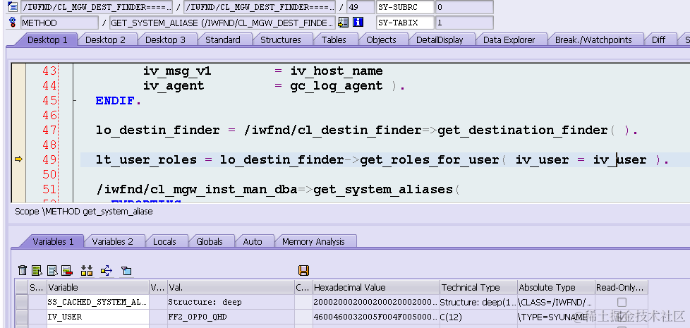Click the yellow boxes with down arrows icon
The width and height of the screenshot is (690, 328).
click(87, 270)
